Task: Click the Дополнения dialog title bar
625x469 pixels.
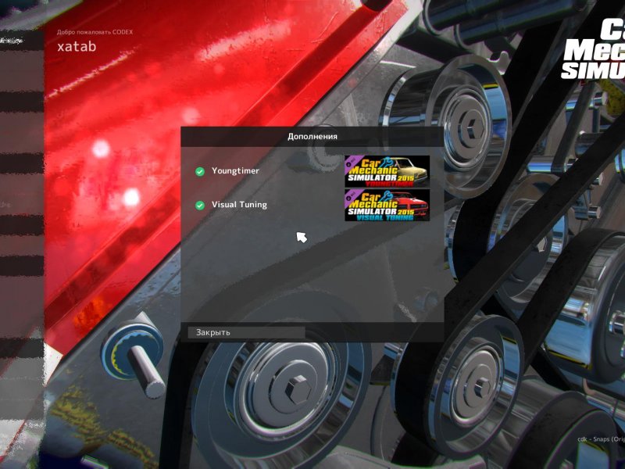Action: click(x=312, y=136)
